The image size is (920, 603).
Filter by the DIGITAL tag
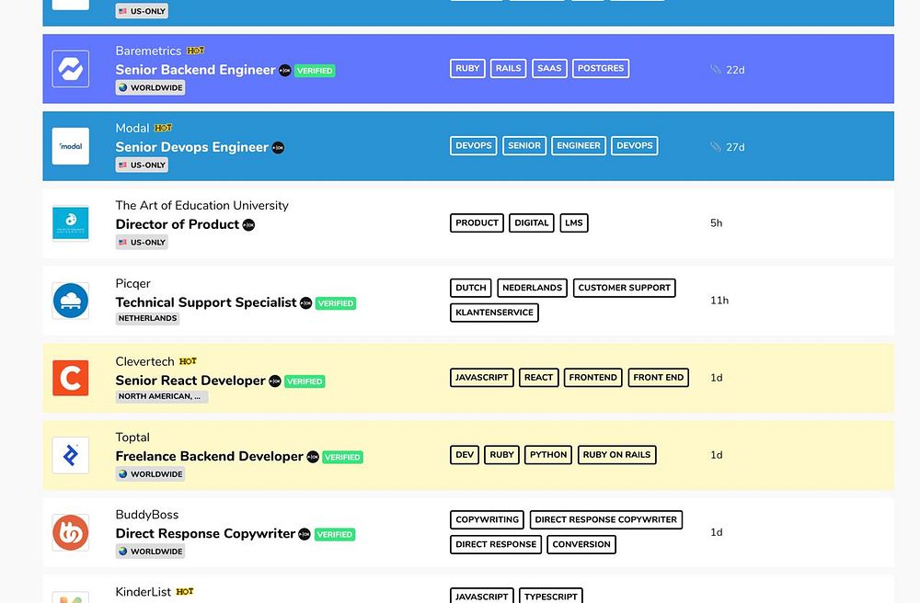click(x=532, y=223)
